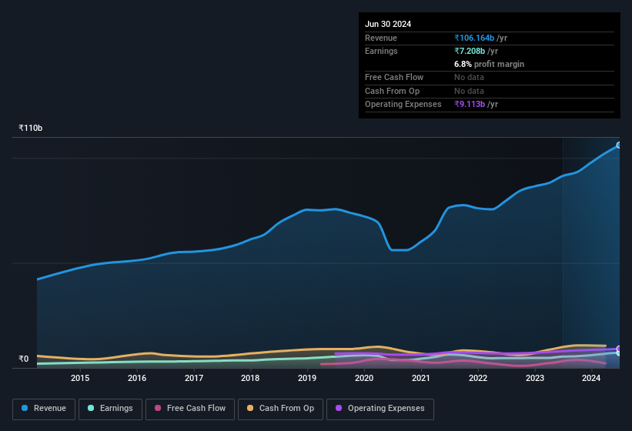Click the 2022 x-axis label
Screen dimensions: 632x431
click(478, 378)
